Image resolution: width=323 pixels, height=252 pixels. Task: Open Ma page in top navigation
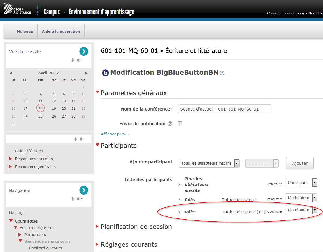(25, 32)
